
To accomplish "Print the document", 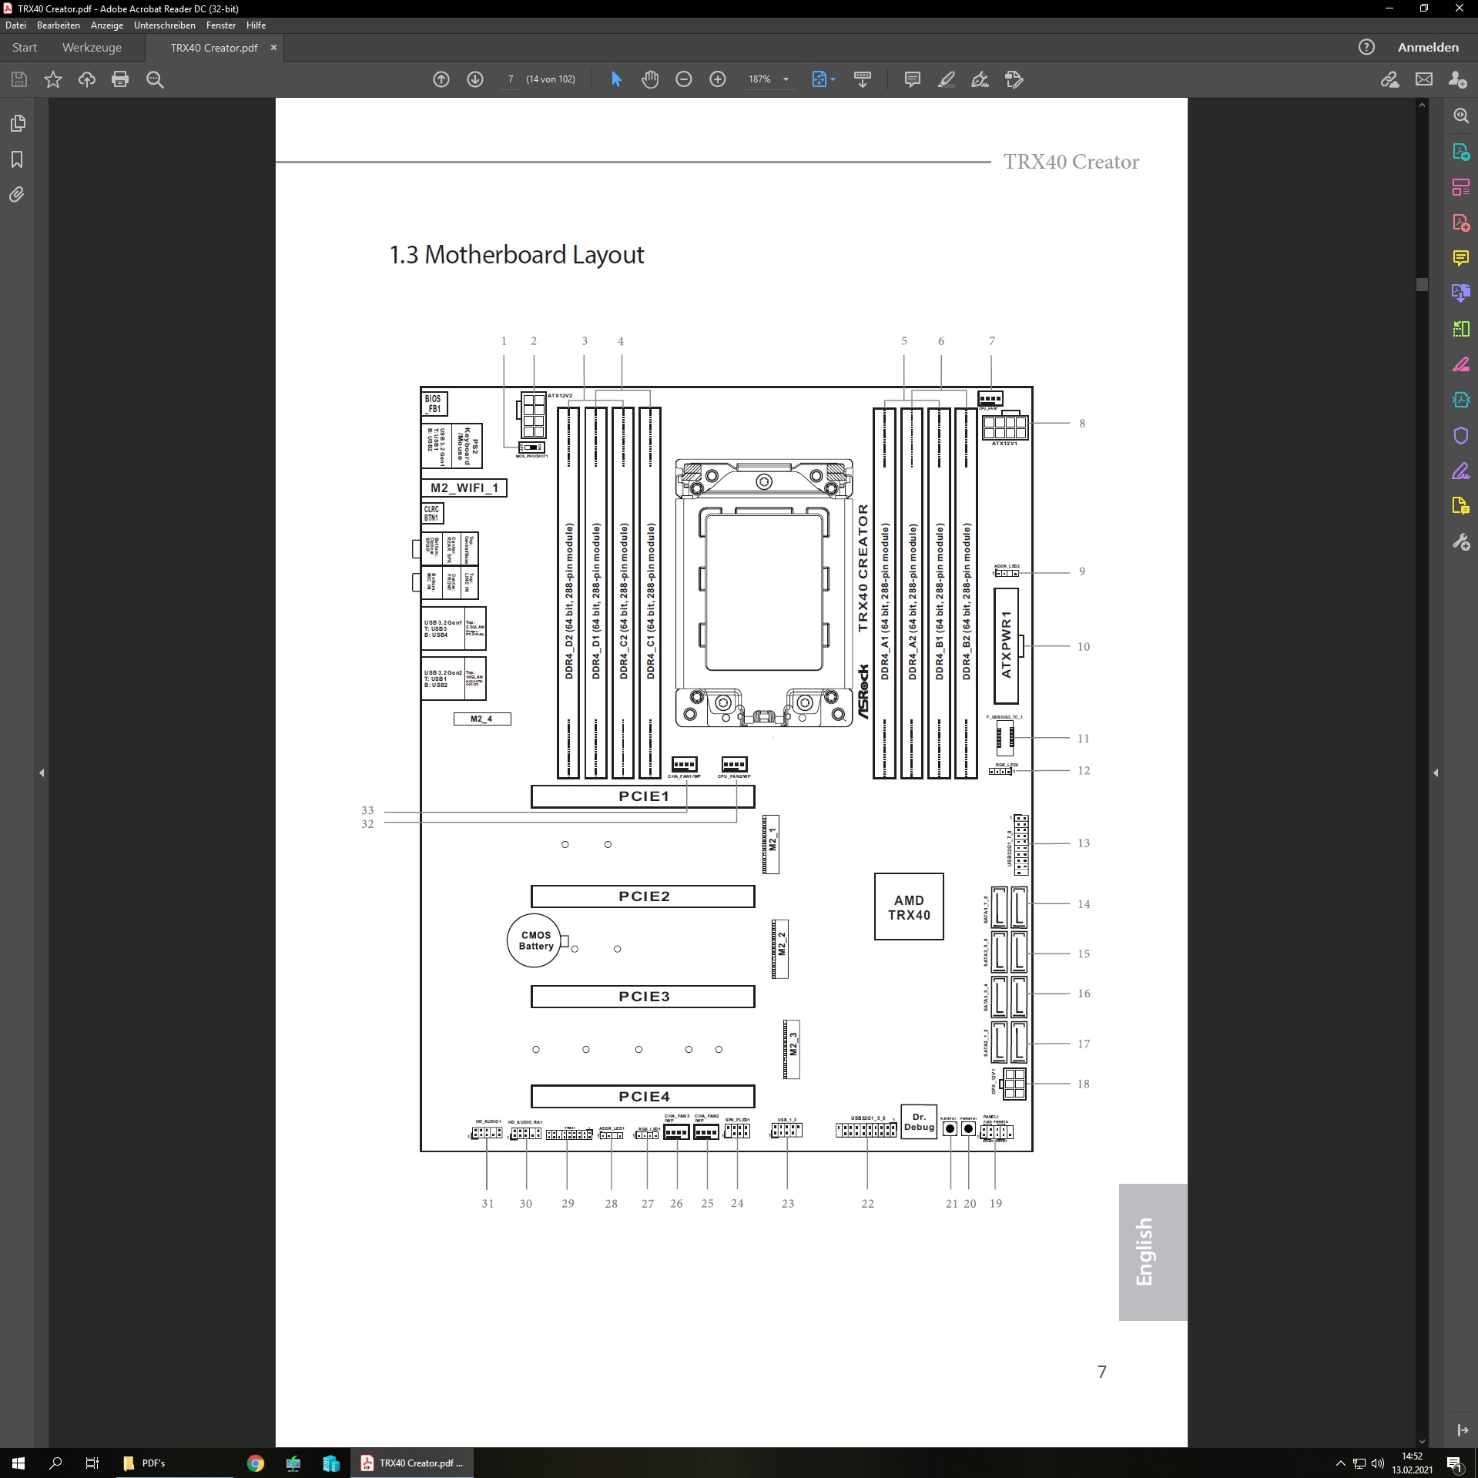I will (x=120, y=79).
